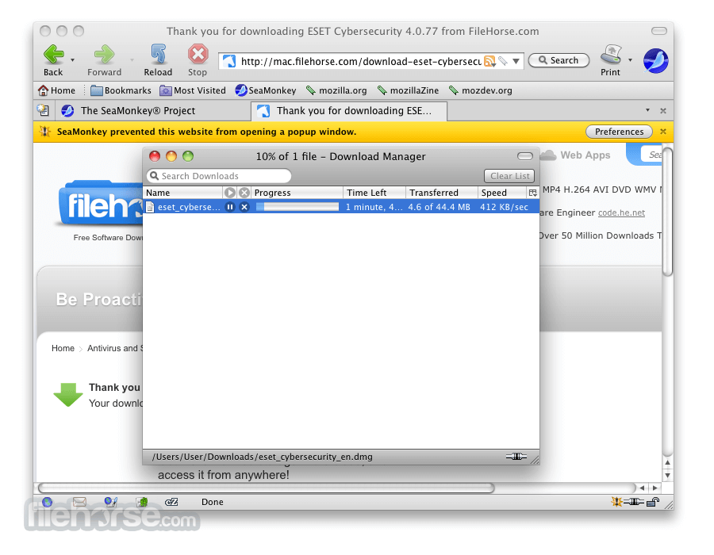Click the horizontal scrollbar thumb
The height and width of the screenshot is (555, 714).
267,488
